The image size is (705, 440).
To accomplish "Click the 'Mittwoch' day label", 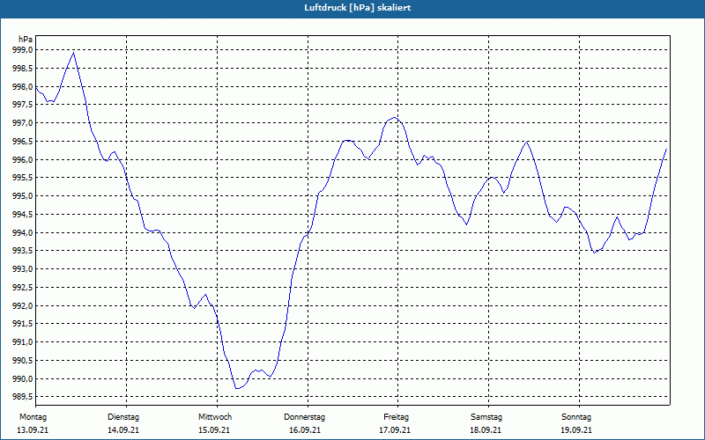I will tap(215, 417).
